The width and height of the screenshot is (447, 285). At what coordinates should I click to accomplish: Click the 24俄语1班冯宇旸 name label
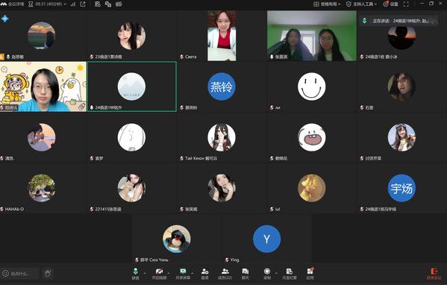pyautogui.click(x=381, y=209)
